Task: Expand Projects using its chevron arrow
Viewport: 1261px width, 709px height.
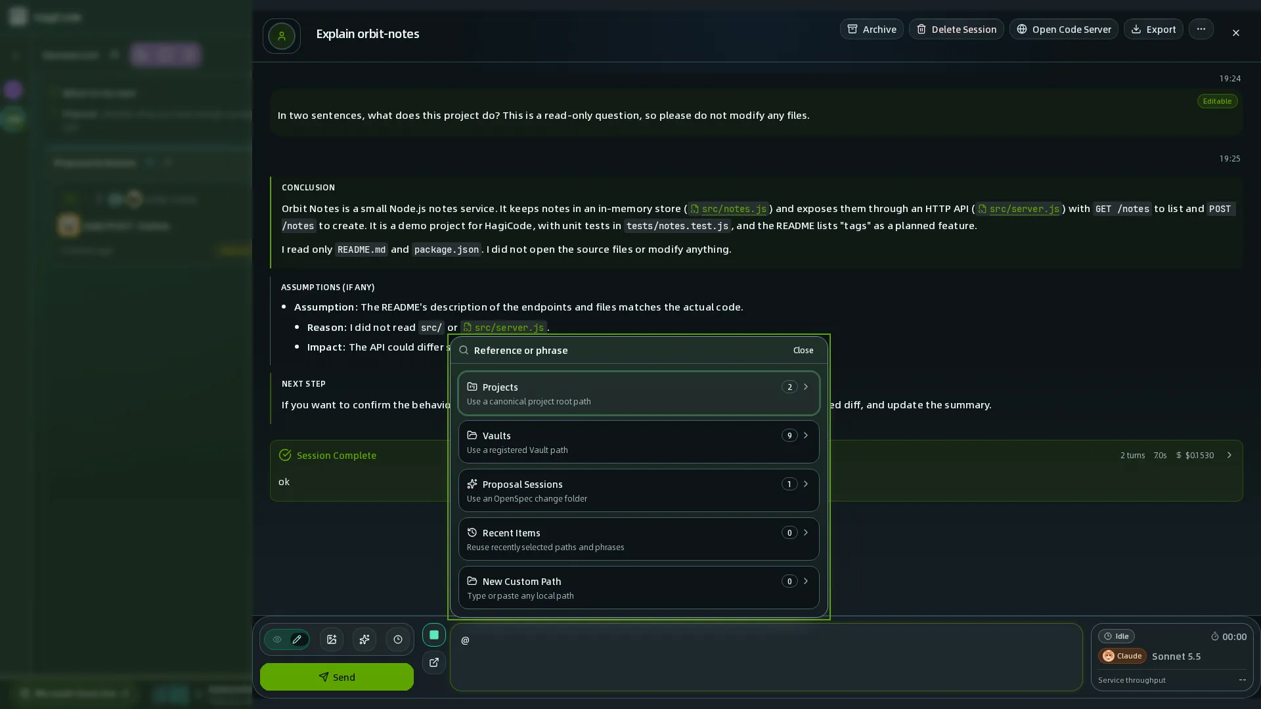Action: coord(806,387)
